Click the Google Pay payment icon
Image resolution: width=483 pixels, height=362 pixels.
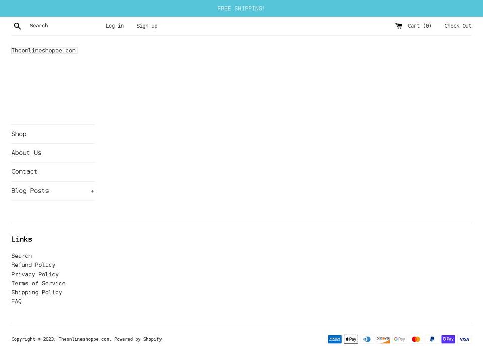tap(399, 339)
